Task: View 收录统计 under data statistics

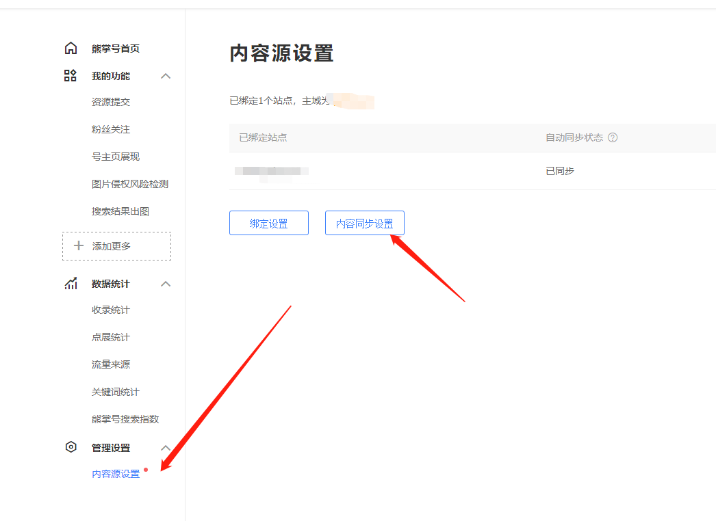Action: click(x=111, y=310)
